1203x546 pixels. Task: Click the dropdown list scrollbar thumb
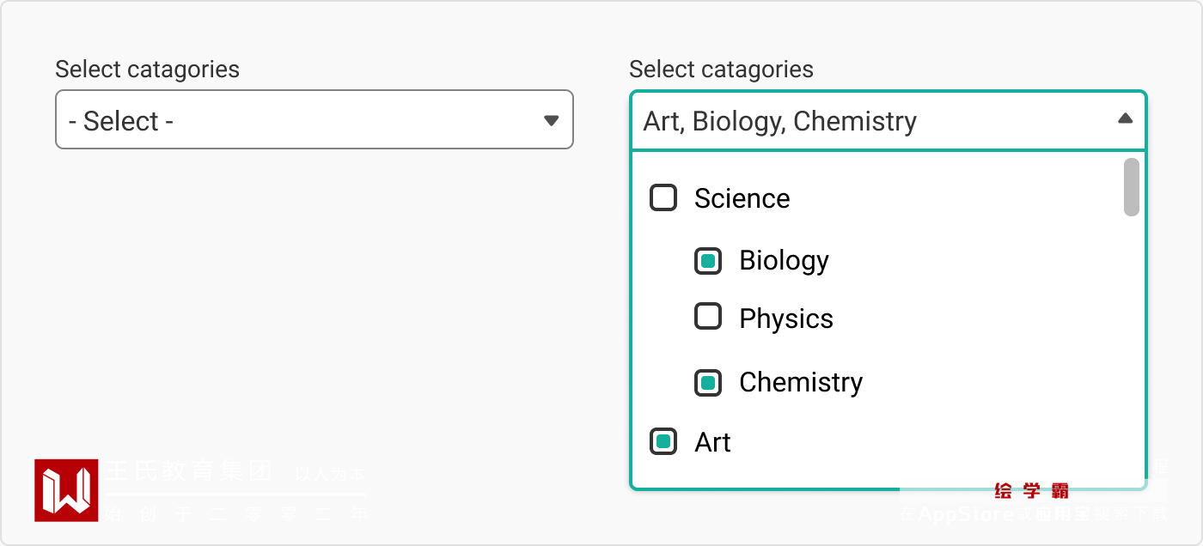click(1132, 186)
